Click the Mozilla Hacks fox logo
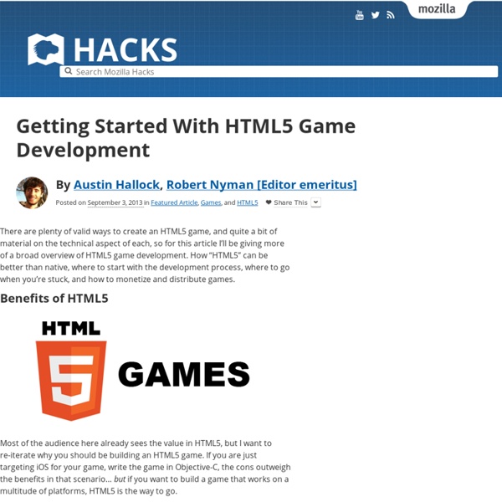Image resolution: width=502 pixels, height=502 pixels. (46, 49)
